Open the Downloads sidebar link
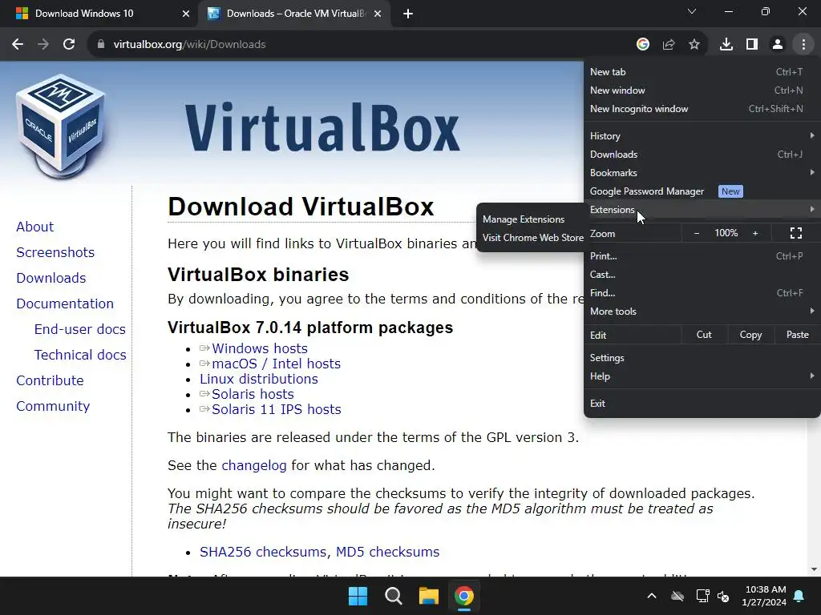This screenshot has width=821, height=615. (51, 278)
